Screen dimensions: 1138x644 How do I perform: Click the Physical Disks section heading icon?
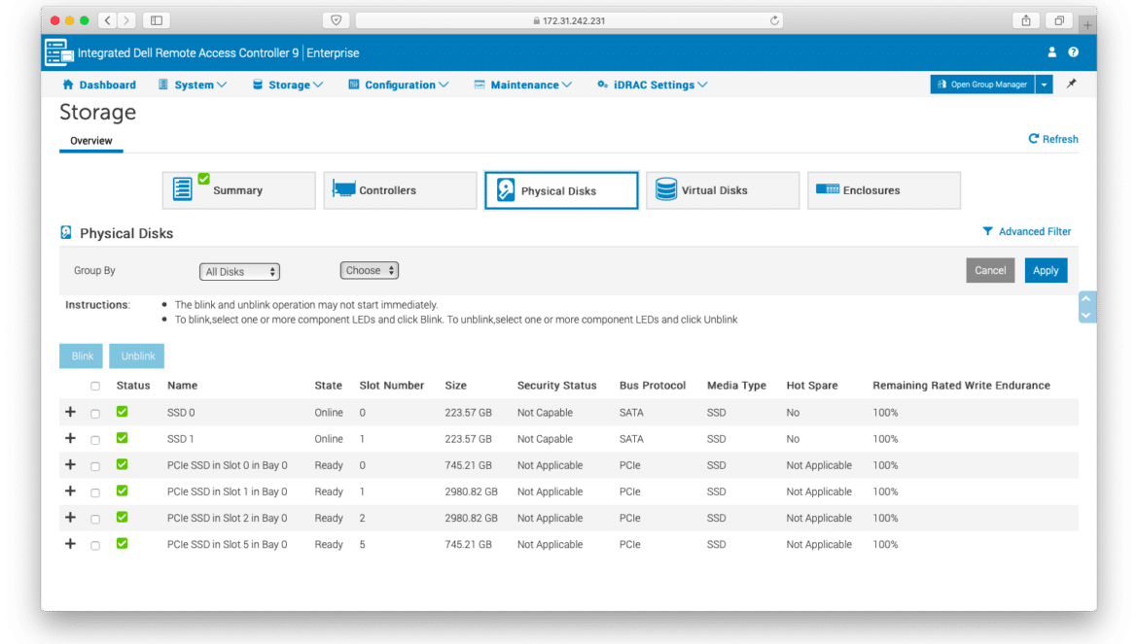pos(66,232)
